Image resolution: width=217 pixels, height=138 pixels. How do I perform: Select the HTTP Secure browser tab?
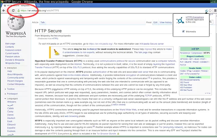tap(19, 5)
